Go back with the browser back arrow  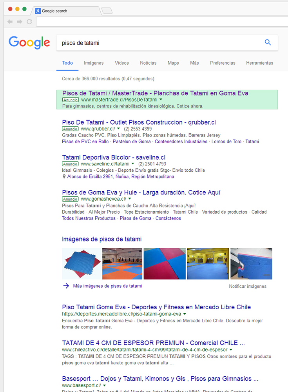[x=10, y=22]
